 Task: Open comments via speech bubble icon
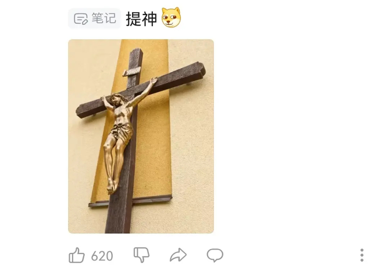coord(215,255)
